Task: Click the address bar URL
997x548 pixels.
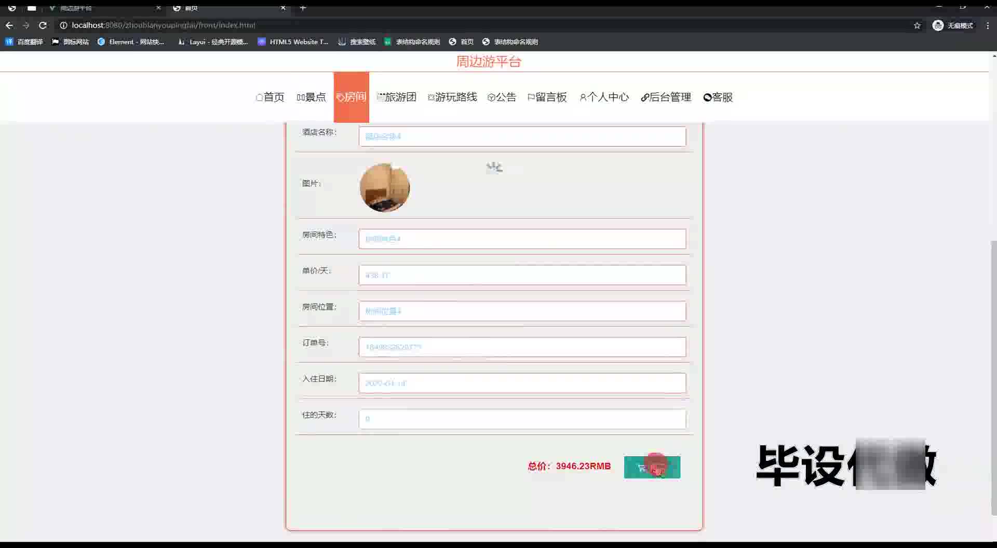Action: tap(164, 25)
